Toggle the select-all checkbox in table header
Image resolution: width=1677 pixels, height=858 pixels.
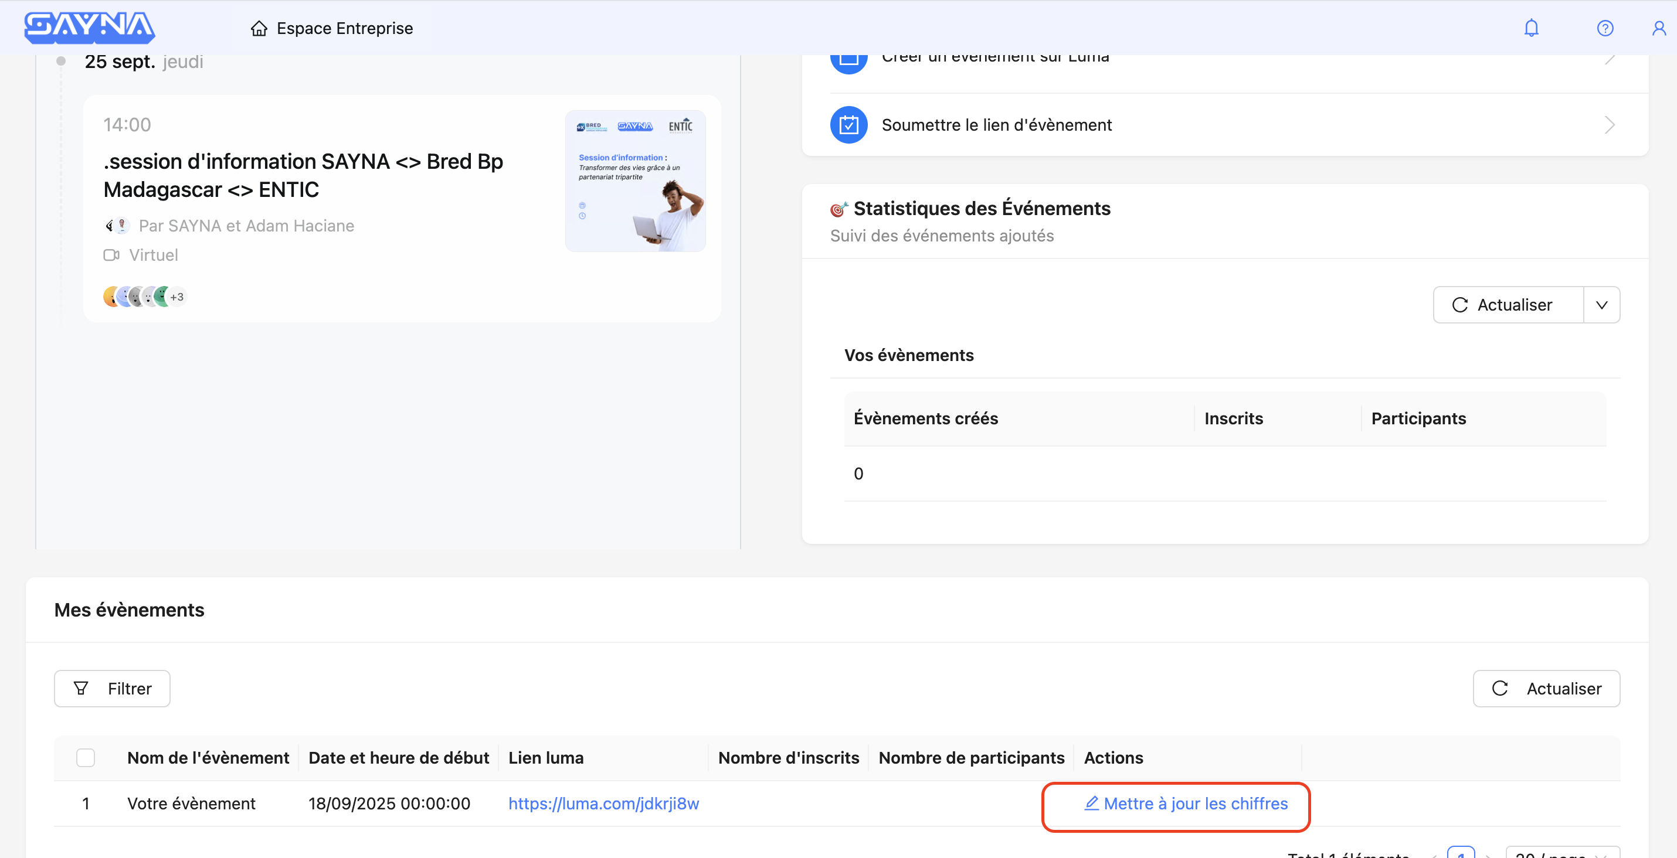point(85,758)
